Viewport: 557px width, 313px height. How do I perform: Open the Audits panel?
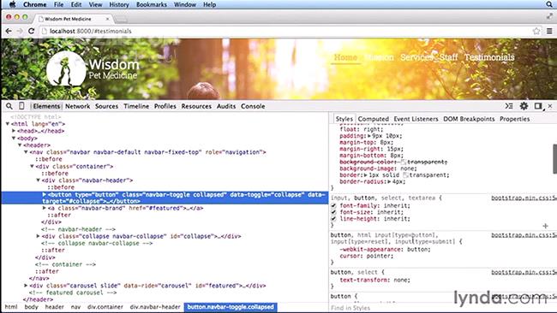pos(226,106)
